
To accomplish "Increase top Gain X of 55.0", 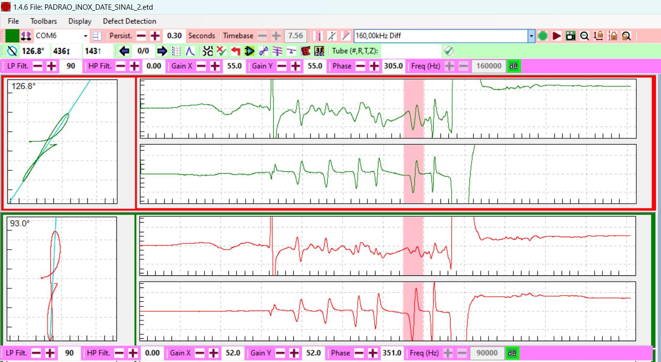I will click(x=216, y=66).
